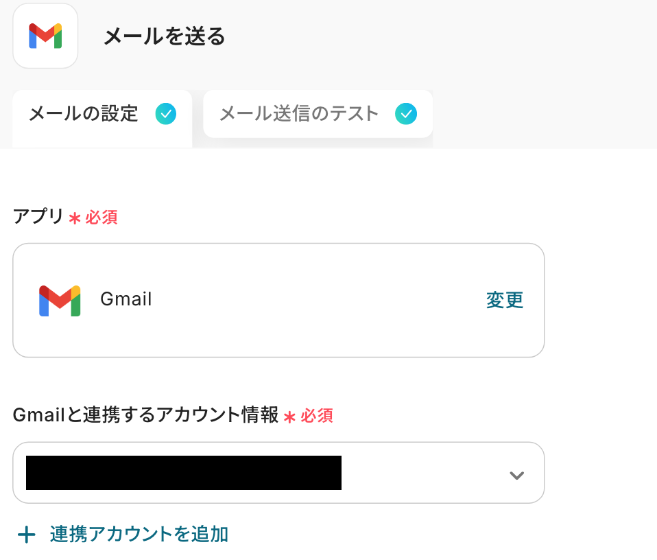Expand the account dropdown using the chevron arrow
The width and height of the screenshot is (657, 560).
(516, 475)
